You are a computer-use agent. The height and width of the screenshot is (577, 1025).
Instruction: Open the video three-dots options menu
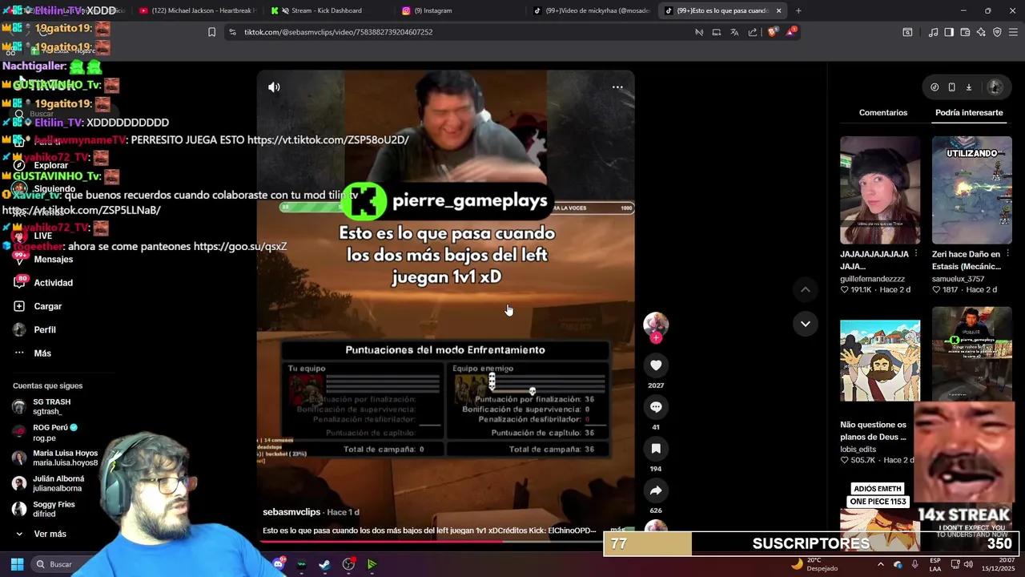pos(617,87)
